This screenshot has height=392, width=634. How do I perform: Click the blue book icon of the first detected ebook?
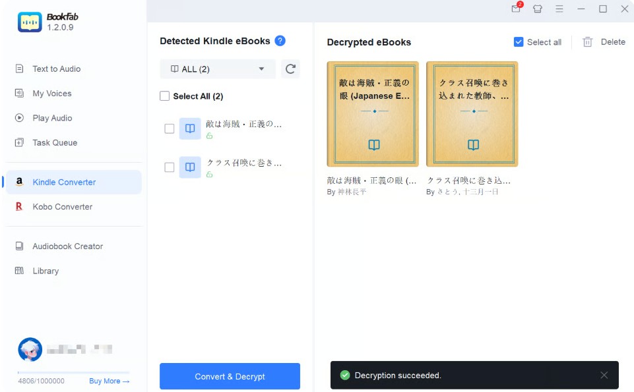190,128
